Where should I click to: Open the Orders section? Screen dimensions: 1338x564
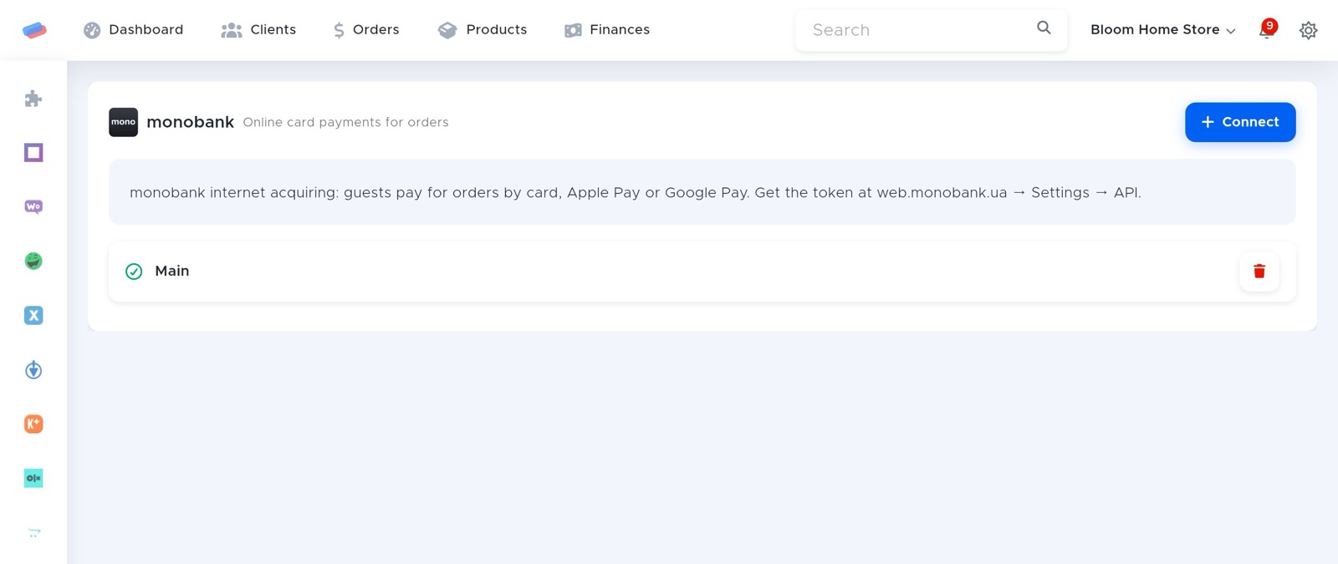tap(365, 30)
